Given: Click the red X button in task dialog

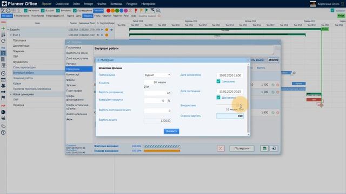Looking at the screenshot, I should [221, 148].
